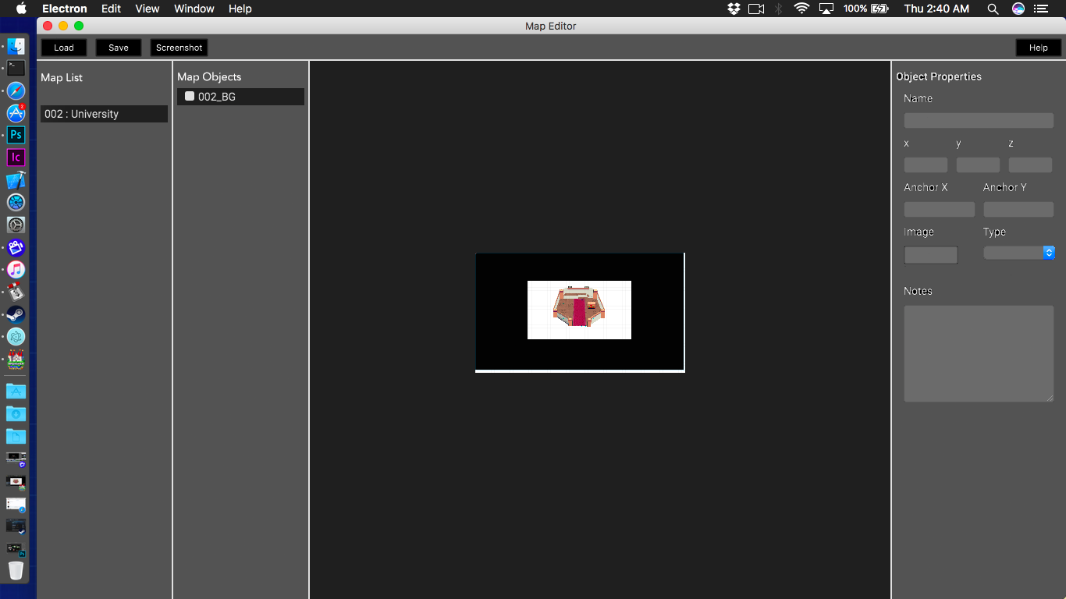Viewport: 1066px width, 599px height.
Task: Click the Save button
Action: [x=119, y=48]
